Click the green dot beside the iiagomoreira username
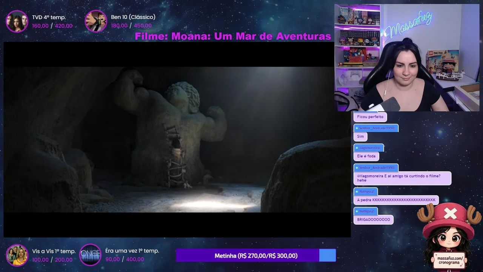Image resolution: width=483 pixels, height=272 pixels. (x=357, y=148)
